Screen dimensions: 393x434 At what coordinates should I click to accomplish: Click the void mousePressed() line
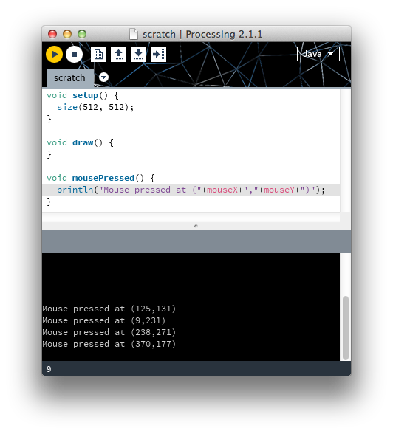click(100, 178)
